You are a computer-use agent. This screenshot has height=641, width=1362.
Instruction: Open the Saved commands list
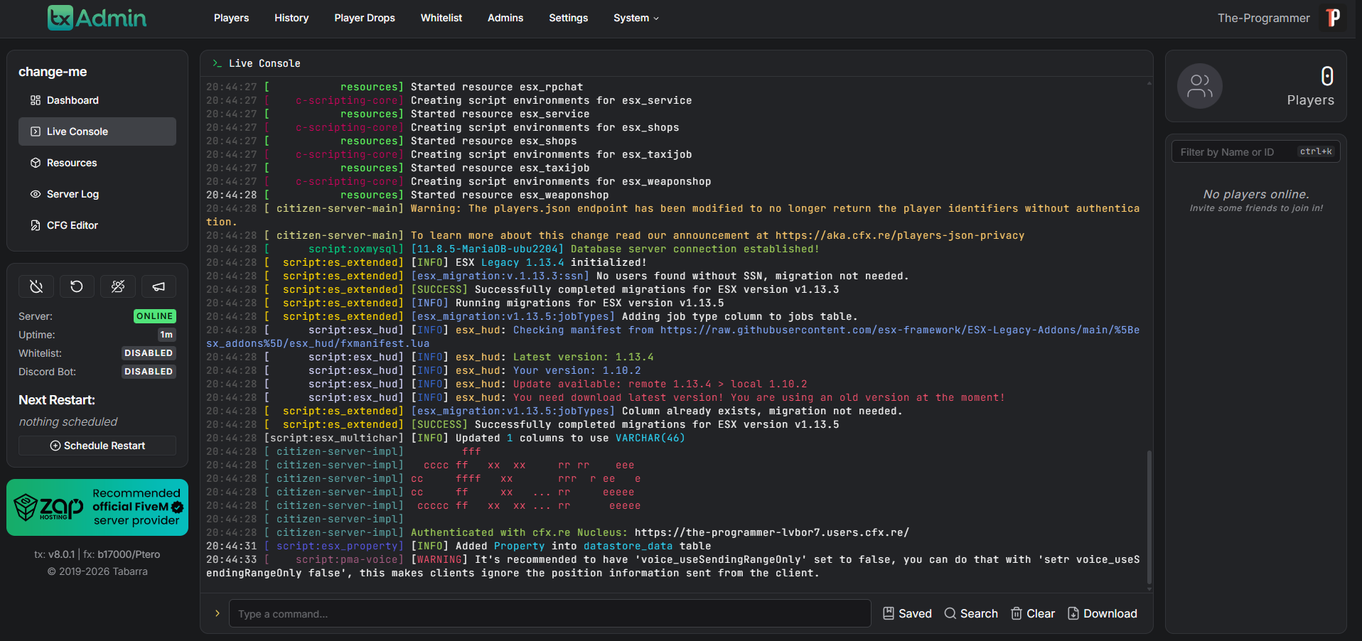pos(907,613)
